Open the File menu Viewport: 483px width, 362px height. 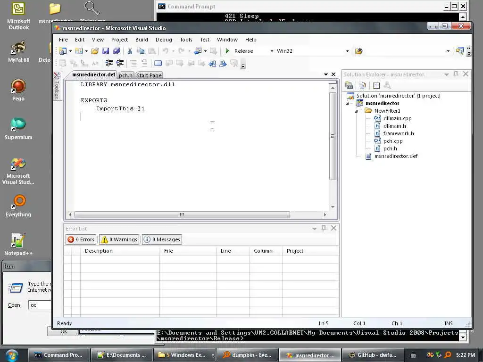click(63, 40)
